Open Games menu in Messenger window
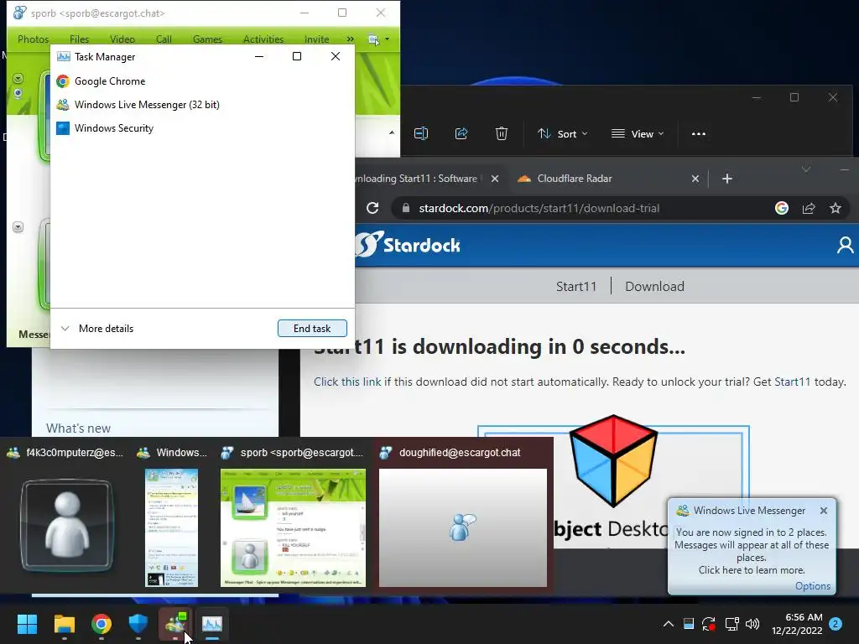Image resolution: width=859 pixels, height=644 pixels. pos(207,39)
